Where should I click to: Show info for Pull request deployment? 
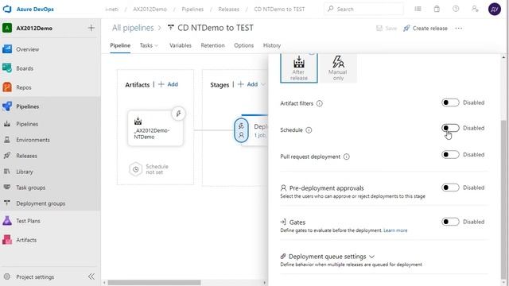point(347,157)
